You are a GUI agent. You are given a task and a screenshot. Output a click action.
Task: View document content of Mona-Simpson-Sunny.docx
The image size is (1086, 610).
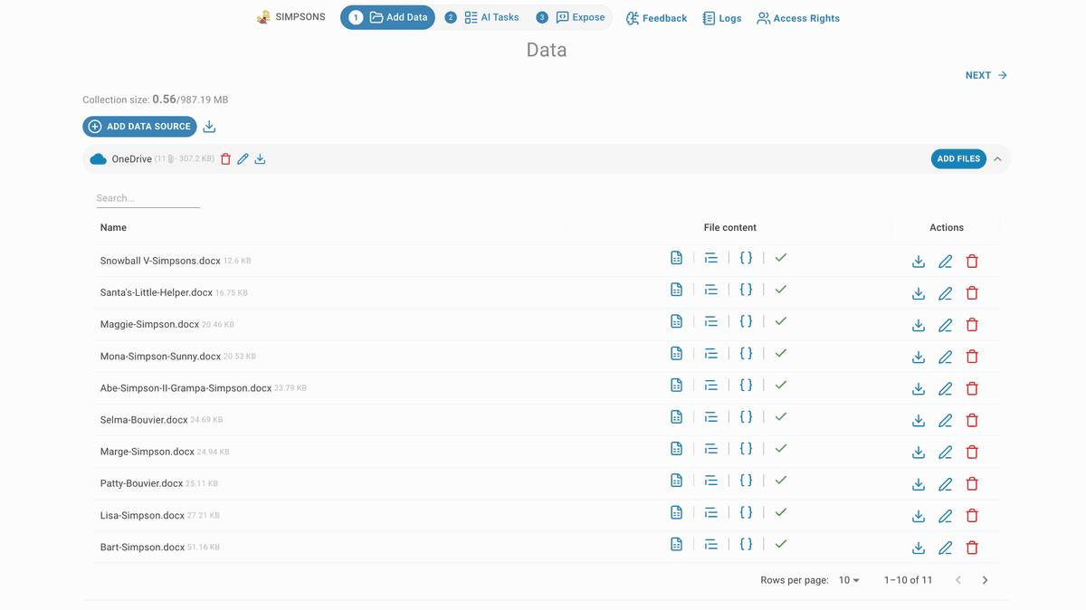click(676, 353)
